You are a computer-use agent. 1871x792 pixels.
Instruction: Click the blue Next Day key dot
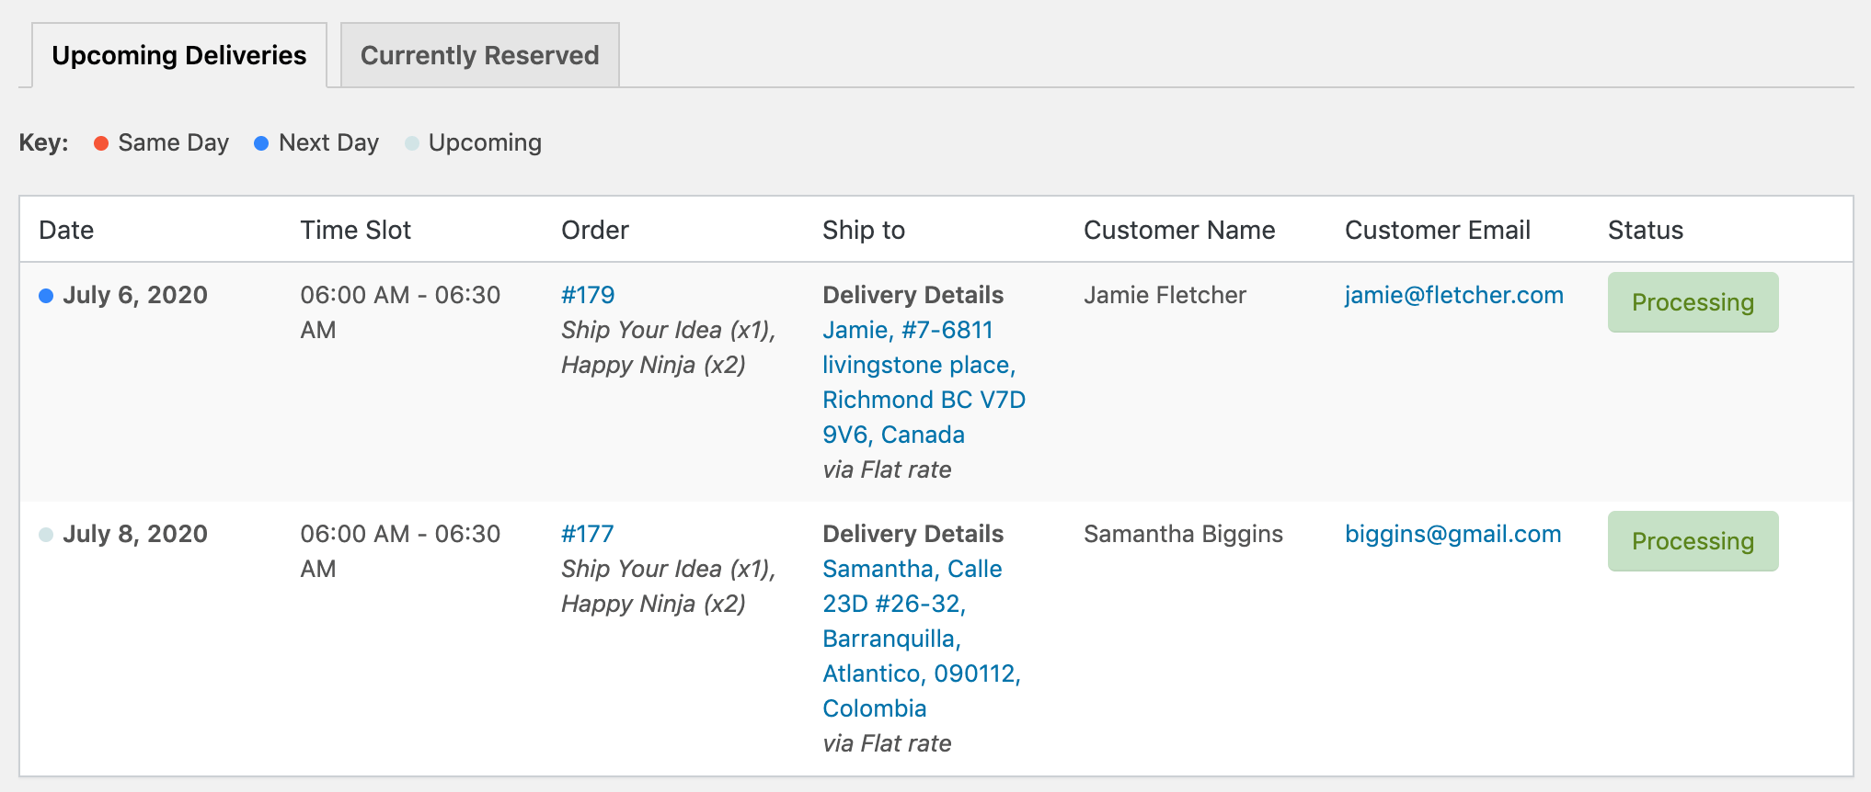(261, 143)
